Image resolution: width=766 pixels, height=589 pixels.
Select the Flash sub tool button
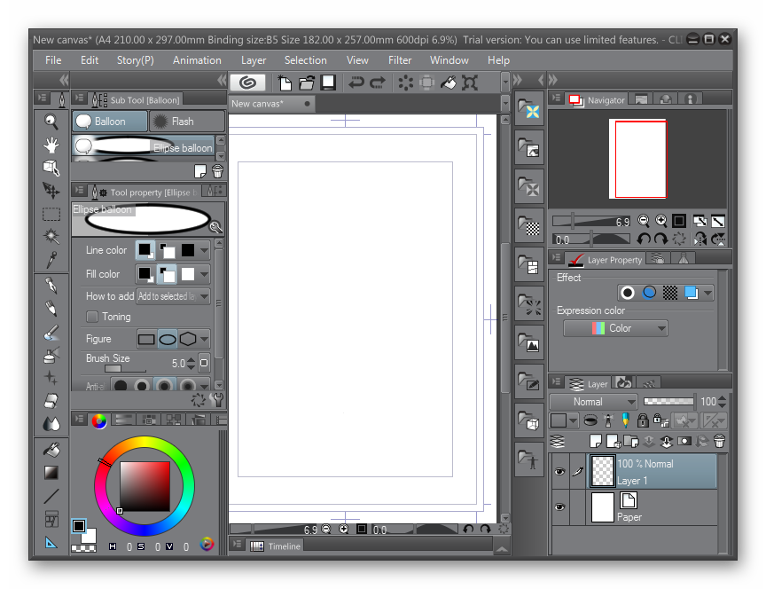click(187, 122)
